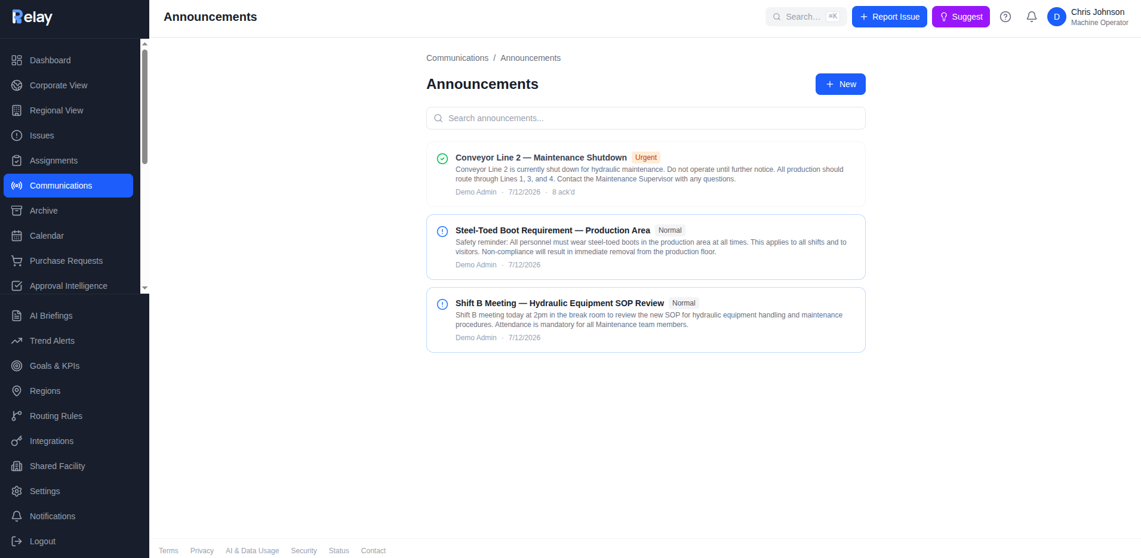
Task: Click the Approval Intelligence checkbox icon
Action: (x=17, y=286)
